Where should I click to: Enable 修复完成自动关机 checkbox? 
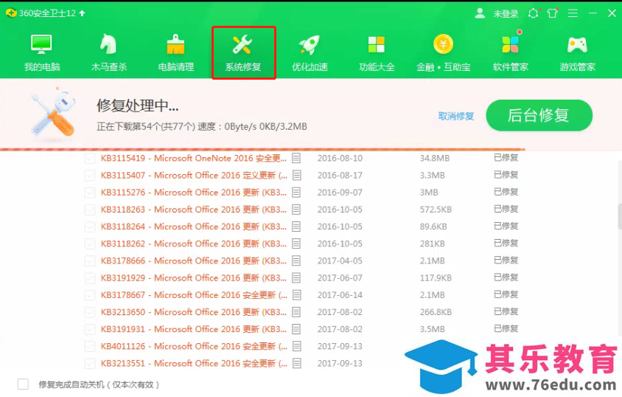pos(23,384)
